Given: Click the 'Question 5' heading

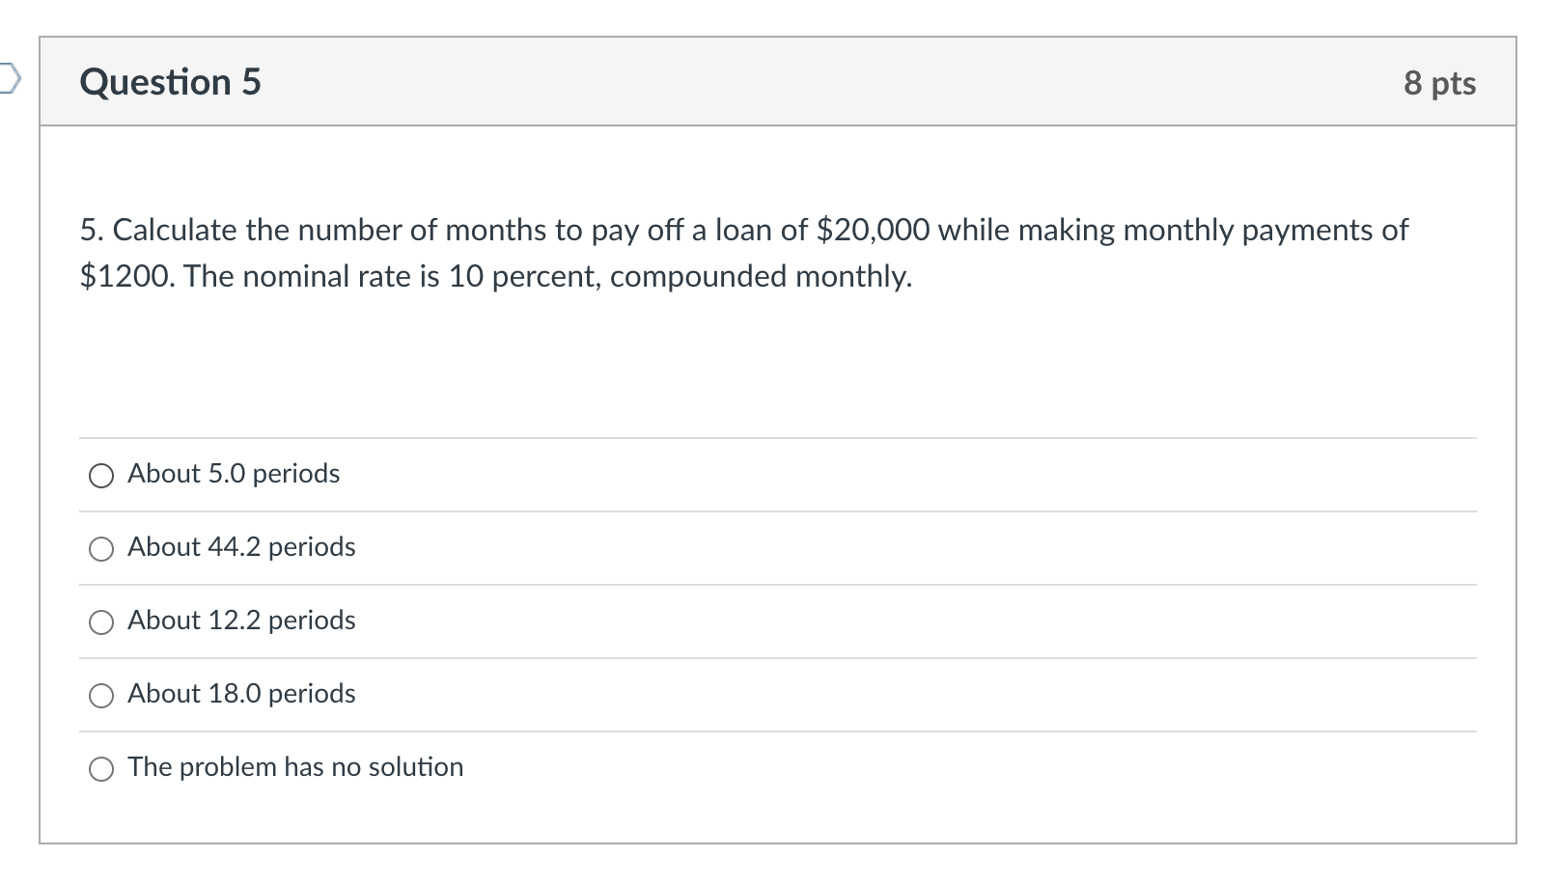Looking at the screenshot, I should click(170, 82).
